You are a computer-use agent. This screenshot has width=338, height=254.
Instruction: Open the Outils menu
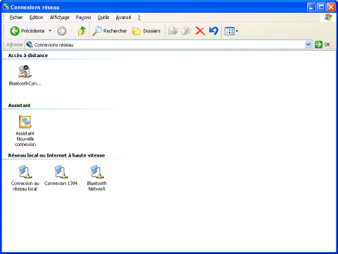click(x=104, y=18)
